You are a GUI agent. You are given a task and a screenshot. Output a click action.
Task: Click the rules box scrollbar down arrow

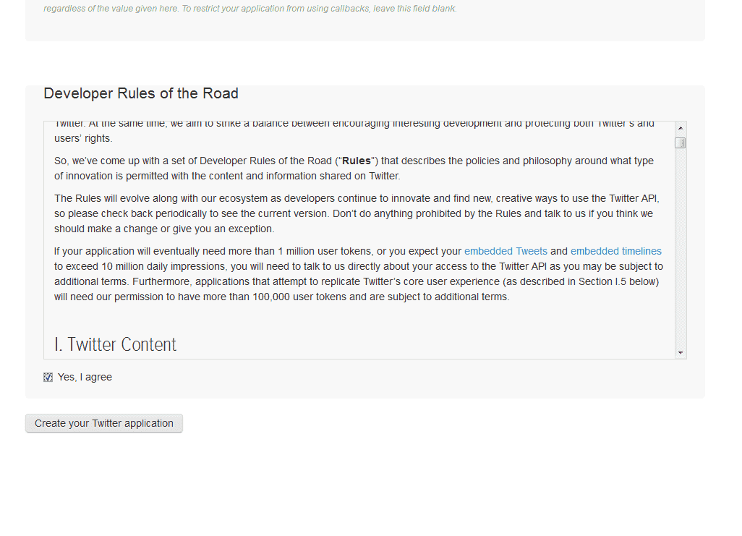coord(681,353)
